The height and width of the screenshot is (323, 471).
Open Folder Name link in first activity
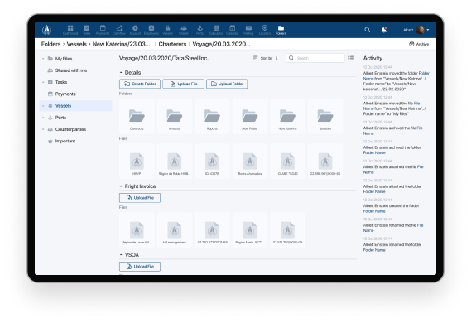(x=424, y=73)
